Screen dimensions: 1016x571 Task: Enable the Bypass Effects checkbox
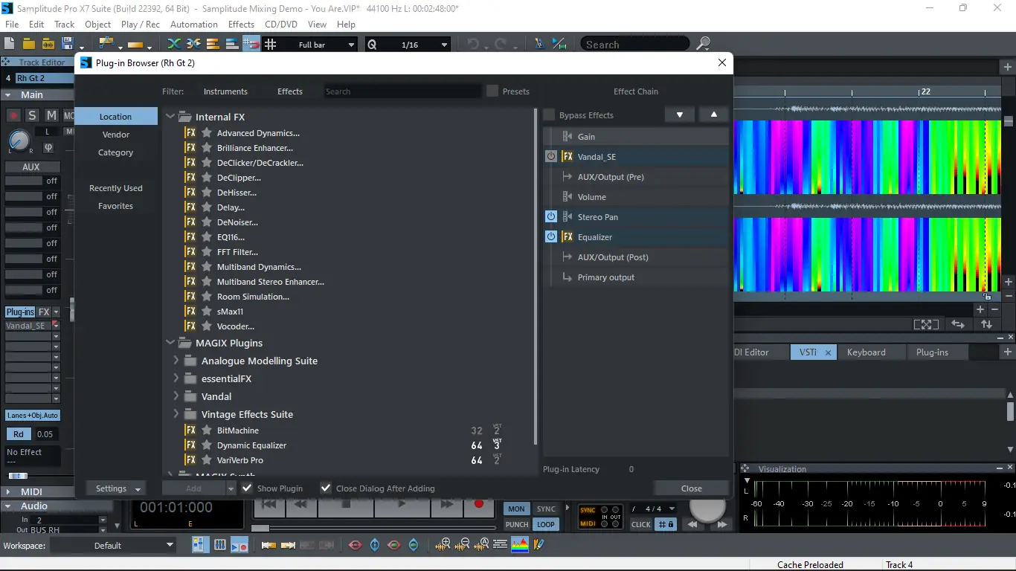coord(550,115)
